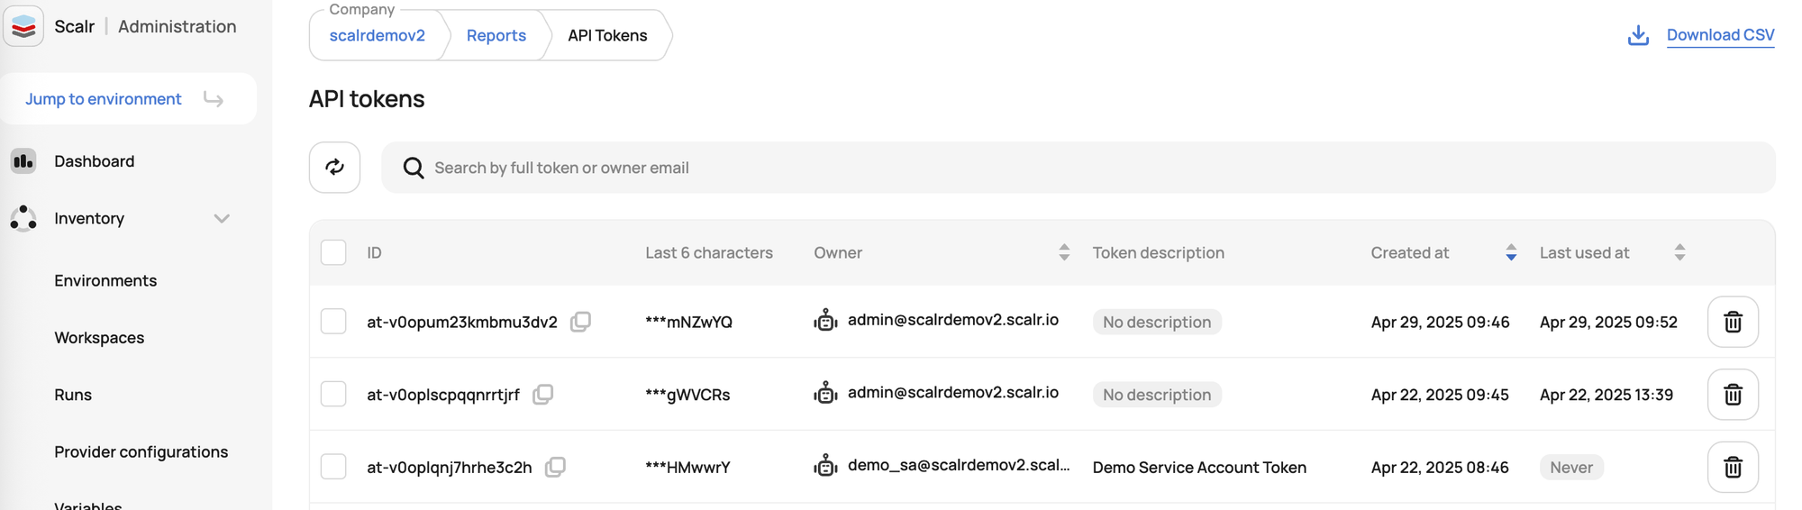Viewport: 1802px width, 510px height.
Task: Click No description badge for gWVCRs token
Action: click(1157, 395)
